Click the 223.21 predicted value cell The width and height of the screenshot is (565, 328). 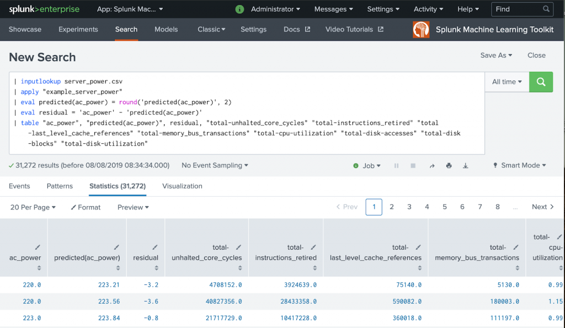click(x=109, y=285)
